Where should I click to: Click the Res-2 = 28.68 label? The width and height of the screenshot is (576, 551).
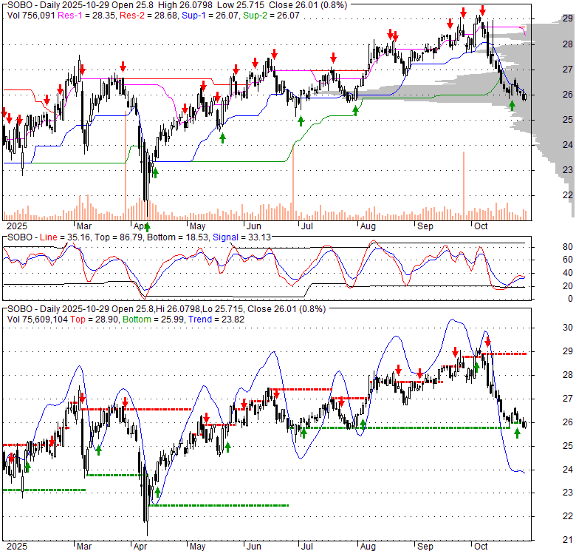tap(148, 16)
